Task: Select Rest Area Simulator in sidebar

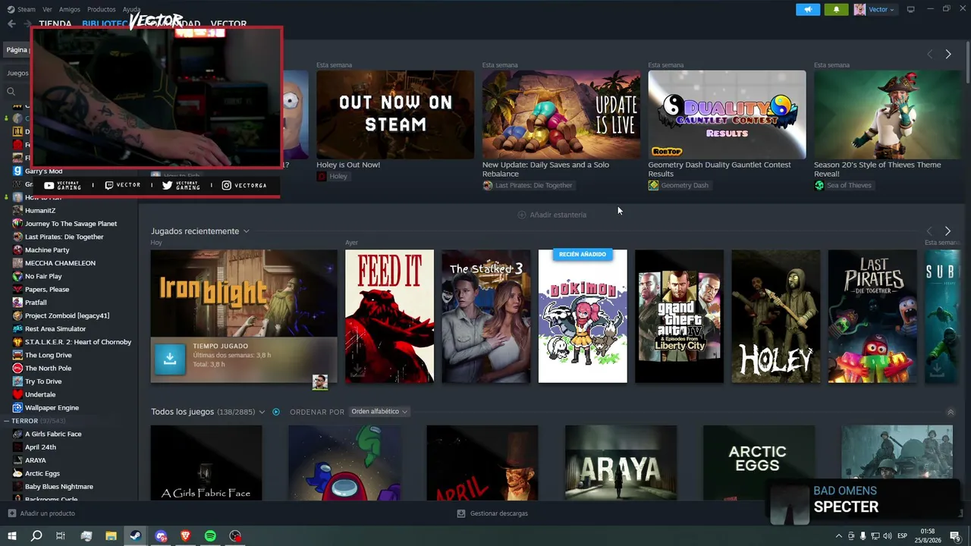Action: [x=55, y=328]
